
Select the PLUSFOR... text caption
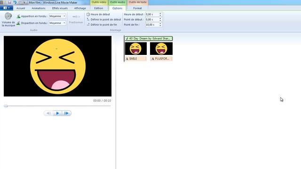point(161,59)
